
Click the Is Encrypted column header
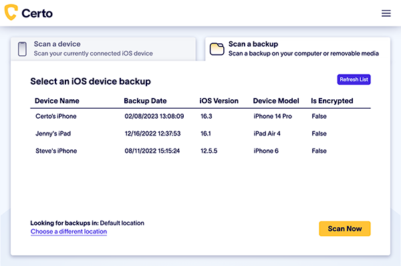tap(332, 101)
